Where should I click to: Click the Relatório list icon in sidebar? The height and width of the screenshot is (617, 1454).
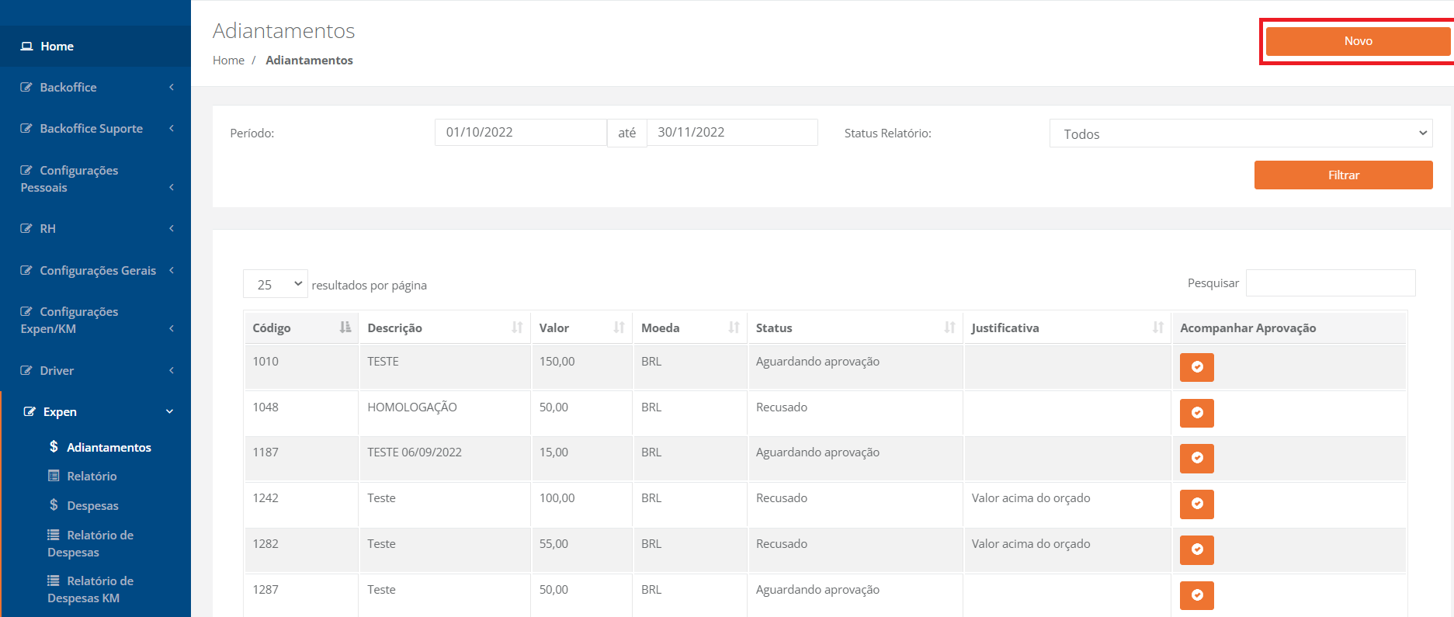[54, 476]
